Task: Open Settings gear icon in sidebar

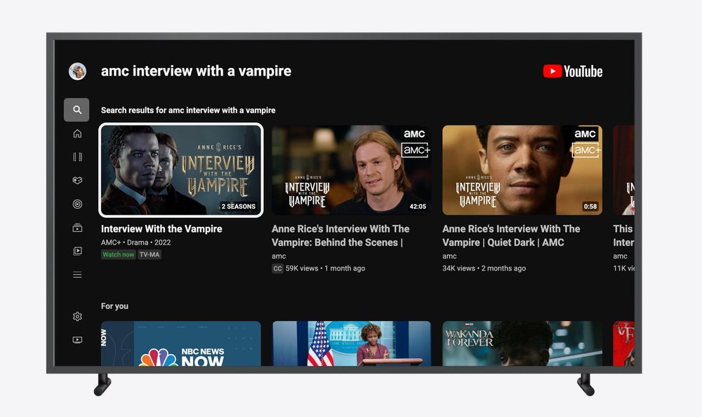Action: click(77, 317)
